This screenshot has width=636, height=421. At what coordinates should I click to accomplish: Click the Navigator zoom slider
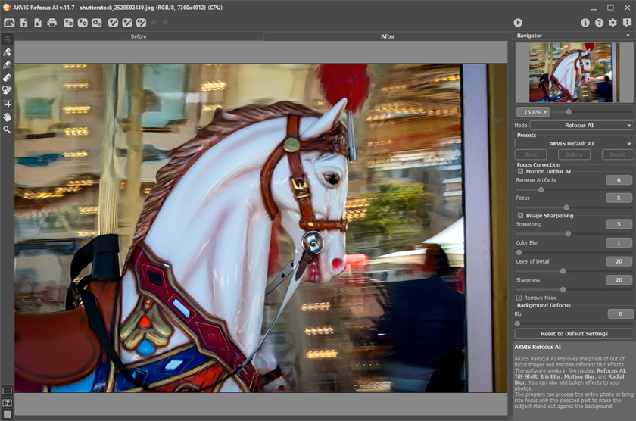tap(592, 112)
